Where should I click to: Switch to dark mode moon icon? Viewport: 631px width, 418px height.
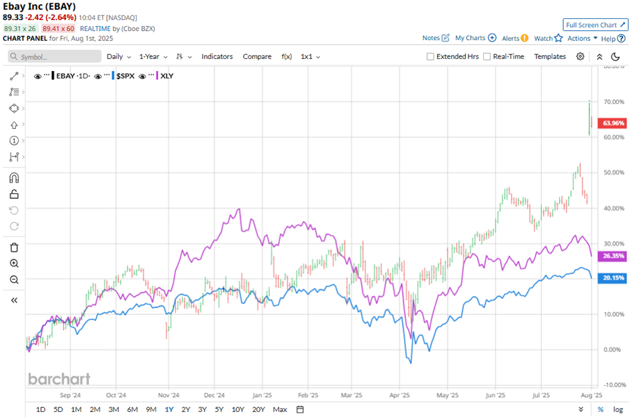(616, 57)
